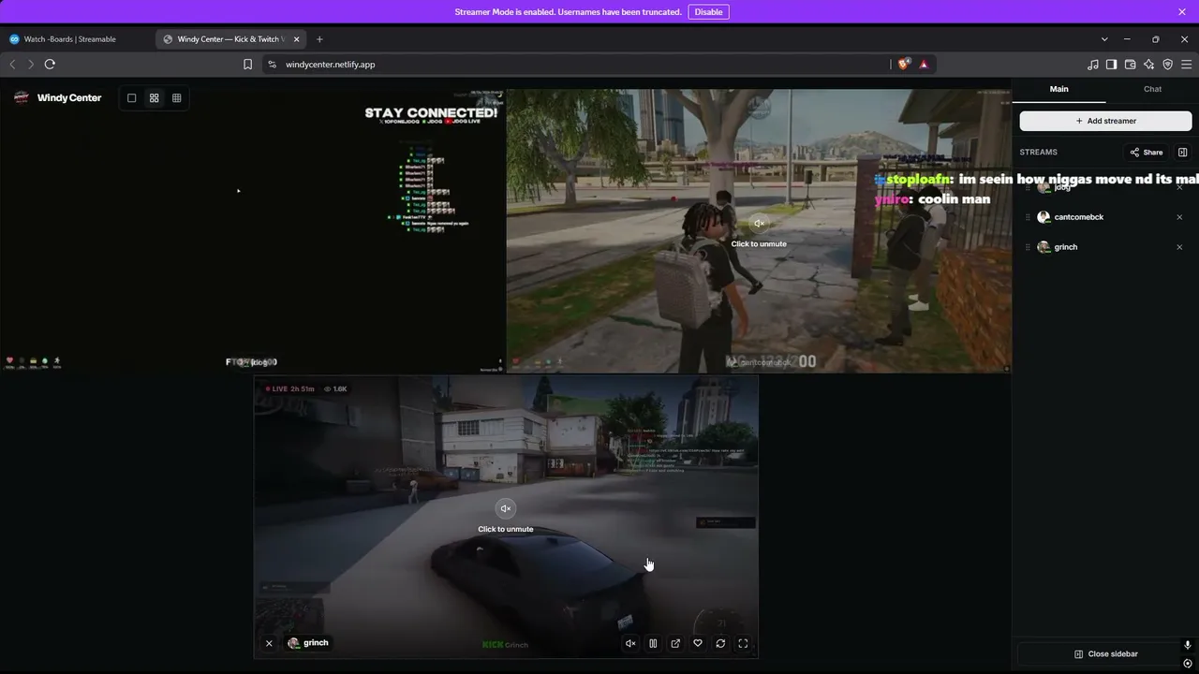Open the Brave Wallet icon

point(1130,65)
